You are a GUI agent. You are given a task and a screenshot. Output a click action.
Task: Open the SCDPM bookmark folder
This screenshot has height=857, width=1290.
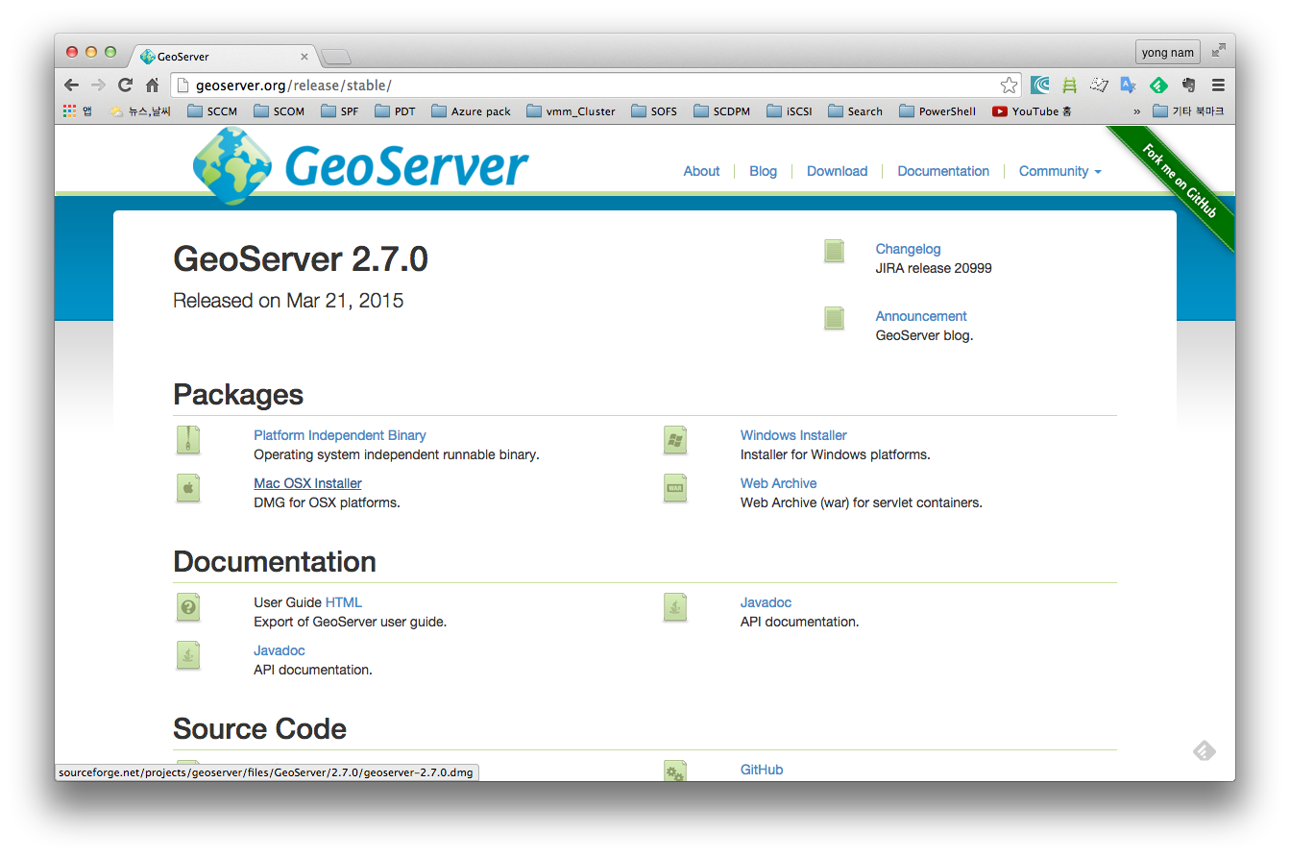(722, 111)
